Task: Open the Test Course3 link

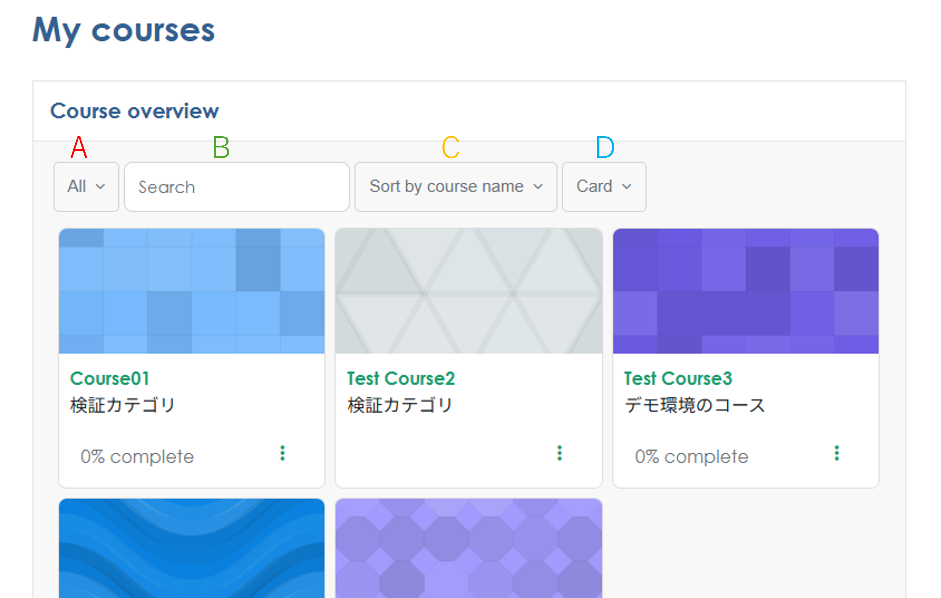Action: [x=678, y=378]
